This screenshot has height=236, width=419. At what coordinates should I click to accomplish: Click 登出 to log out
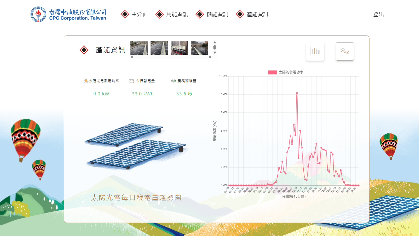[379, 14]
